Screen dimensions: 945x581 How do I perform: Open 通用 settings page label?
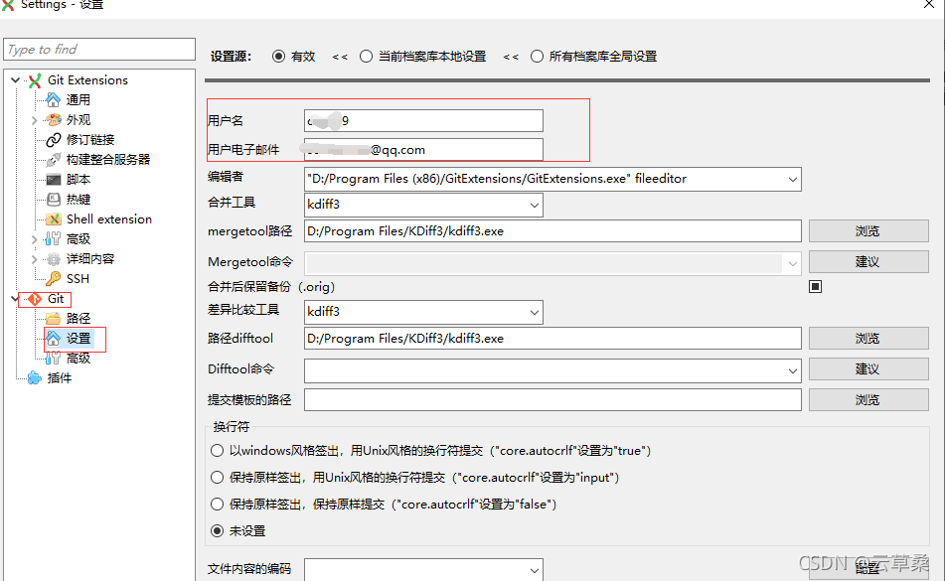pos(79,100)
